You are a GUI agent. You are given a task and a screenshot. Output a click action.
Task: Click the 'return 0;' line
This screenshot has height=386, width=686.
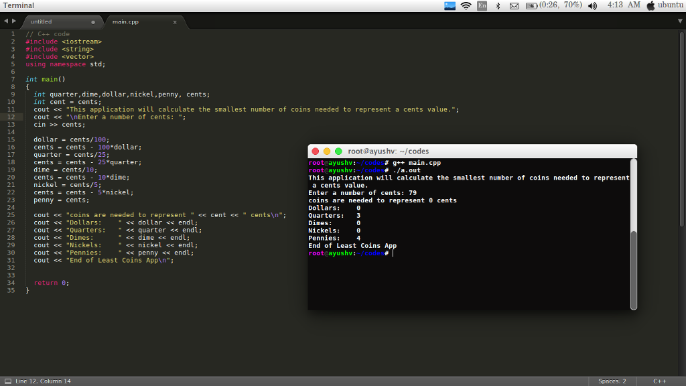[52, 283]
